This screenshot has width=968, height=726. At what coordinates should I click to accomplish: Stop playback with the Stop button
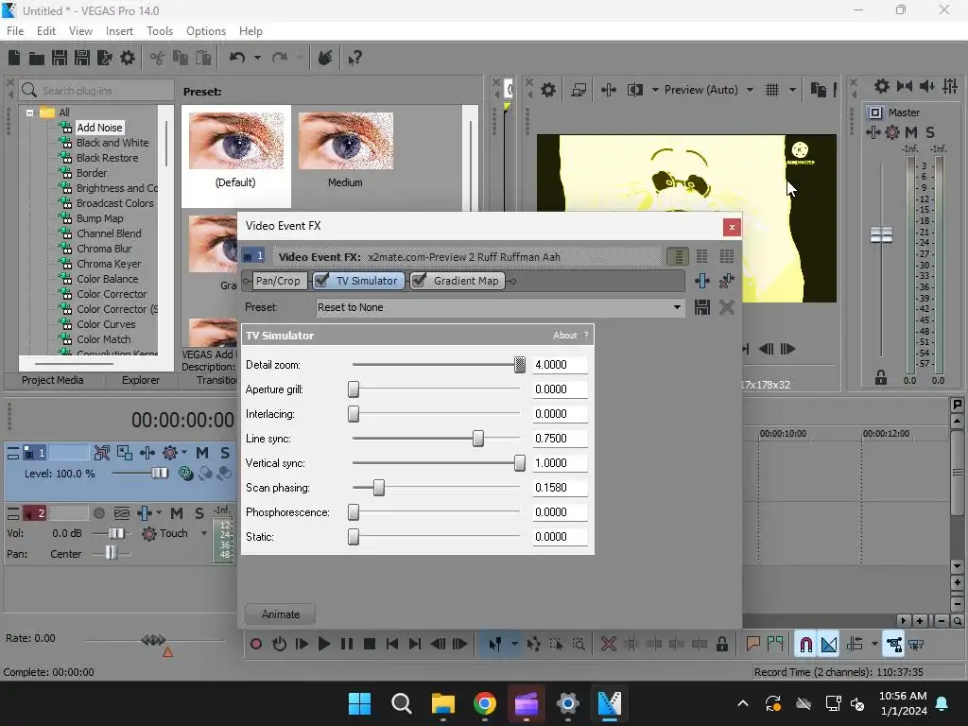(x=370, y=645)
